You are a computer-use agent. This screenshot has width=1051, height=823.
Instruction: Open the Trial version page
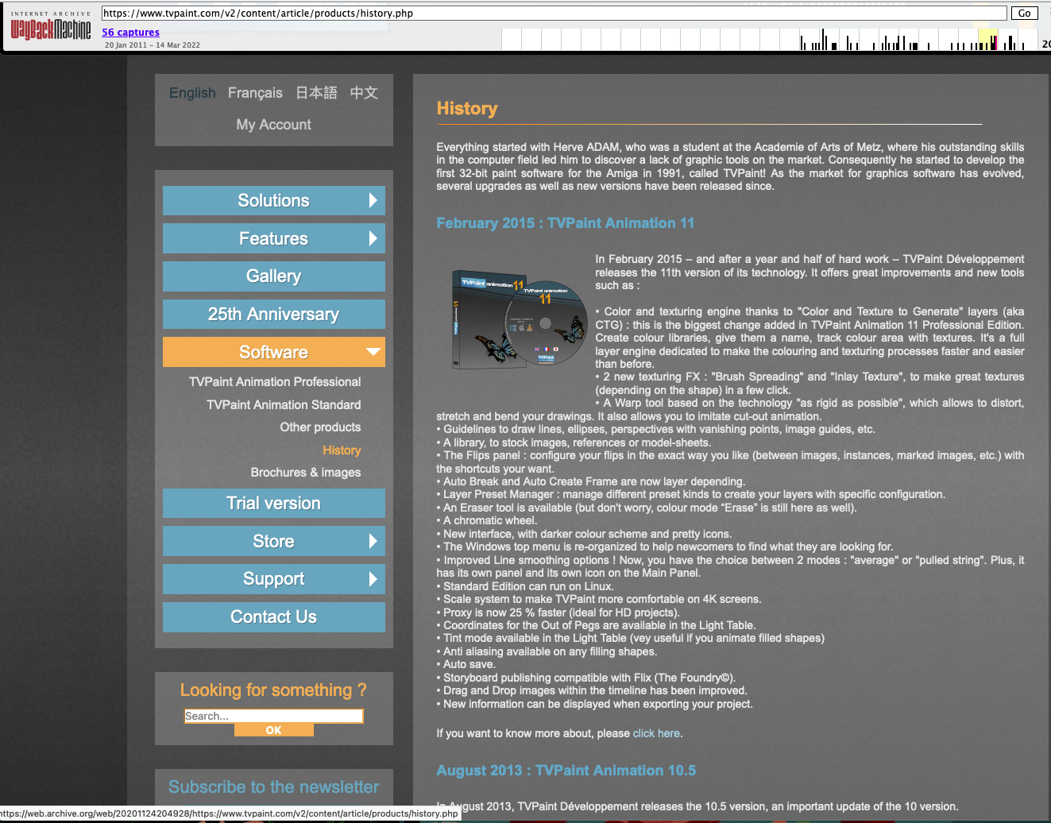273,504
